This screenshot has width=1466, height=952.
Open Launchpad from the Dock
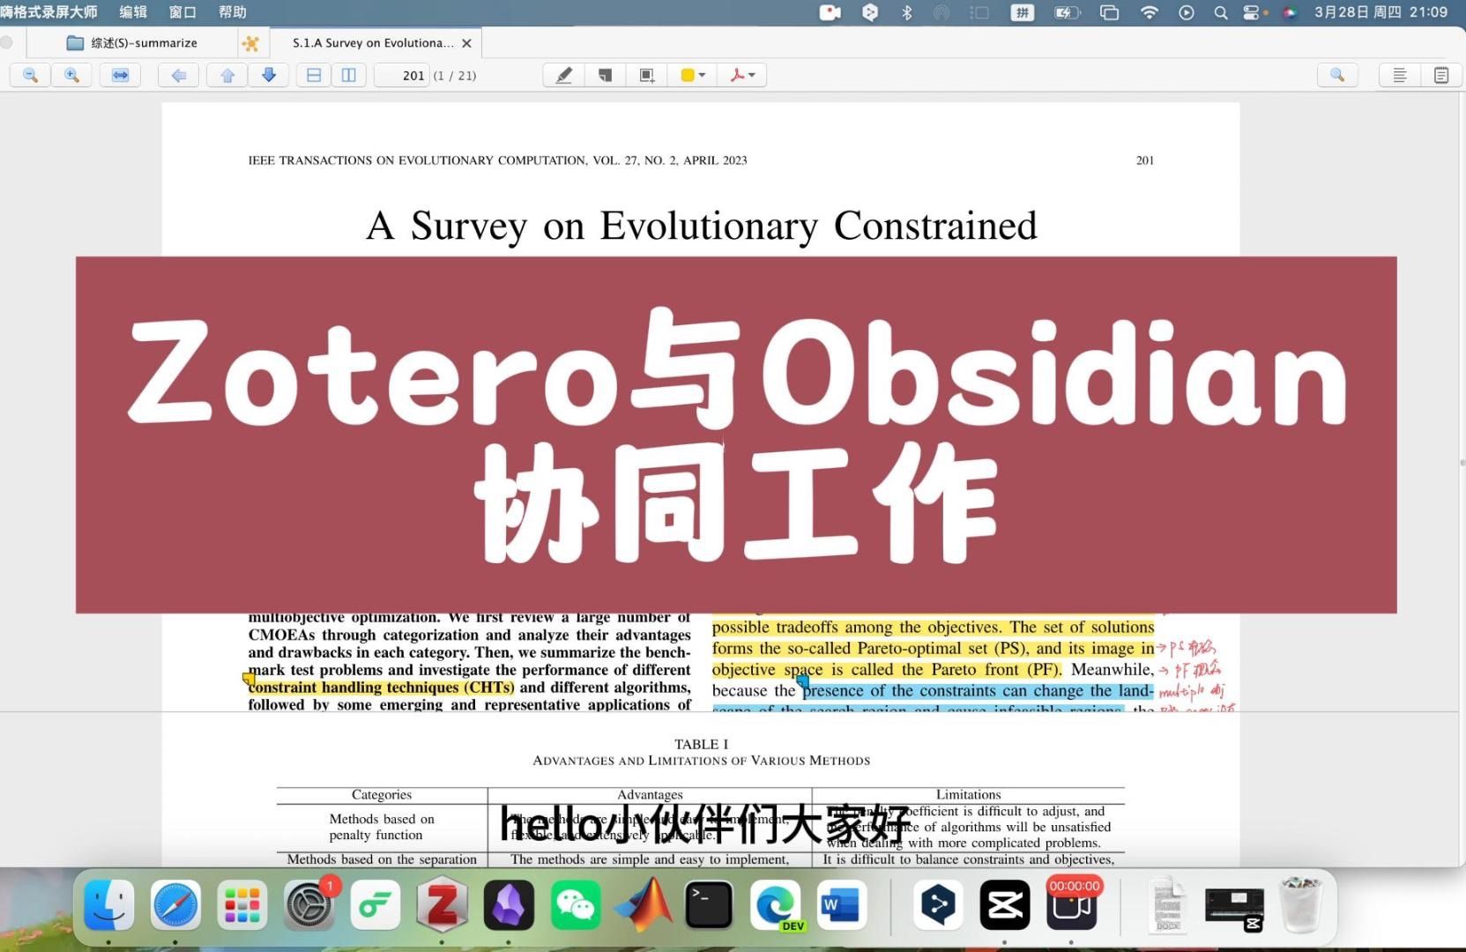(x=242, y=904)
